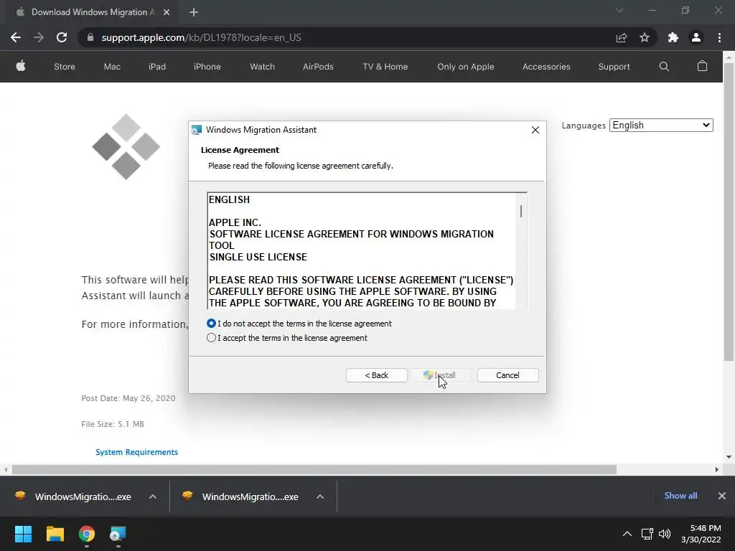Image resolution: width=735 pixels, height=551 pixels.
Task: Open the Only on Apple menu
Action: click(465, 67)
